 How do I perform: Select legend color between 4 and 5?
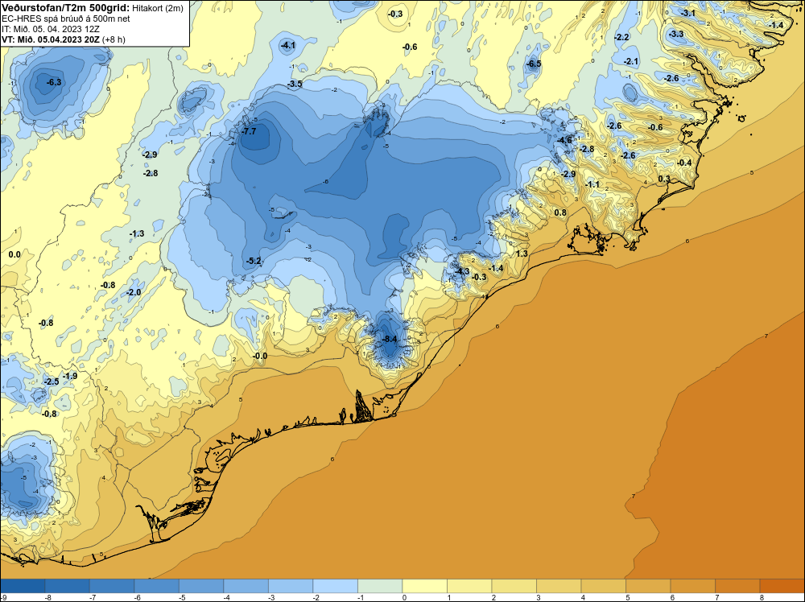pos(603,586)
